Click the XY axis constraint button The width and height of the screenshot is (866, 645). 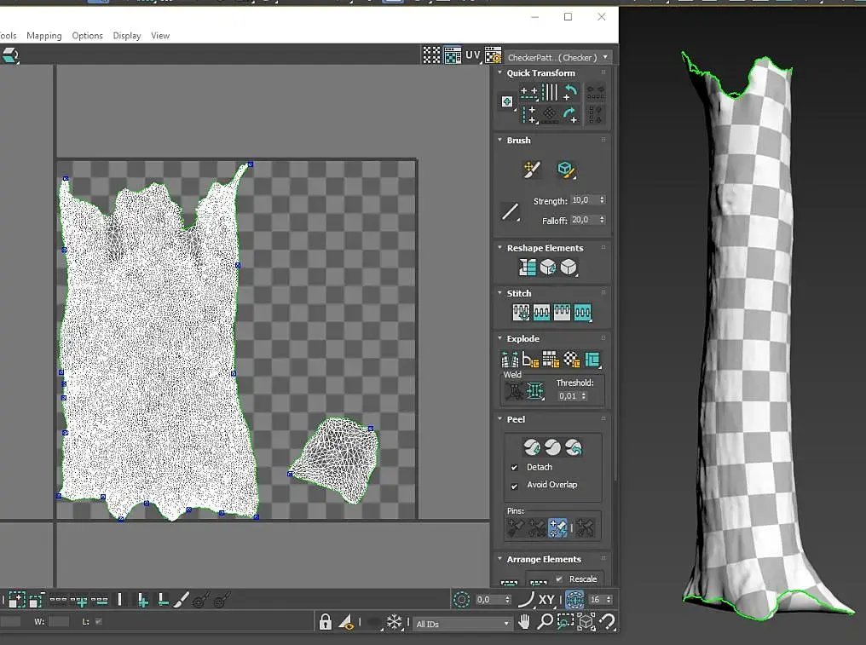[546, 600]
